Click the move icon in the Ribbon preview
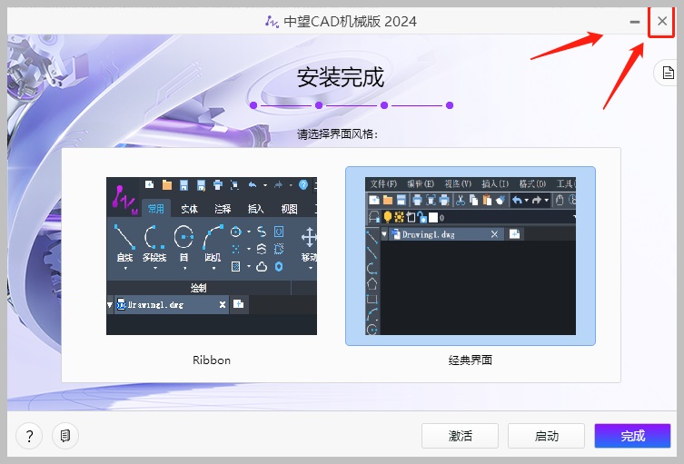The width and height of the screenshot is (684, 464). [x=308, y=238]
